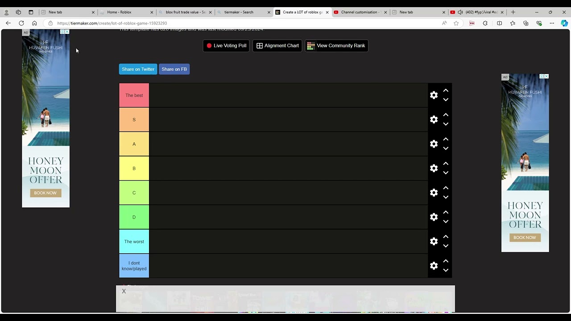
Task: Open the red VM extension icon
Action: (472, 23)
